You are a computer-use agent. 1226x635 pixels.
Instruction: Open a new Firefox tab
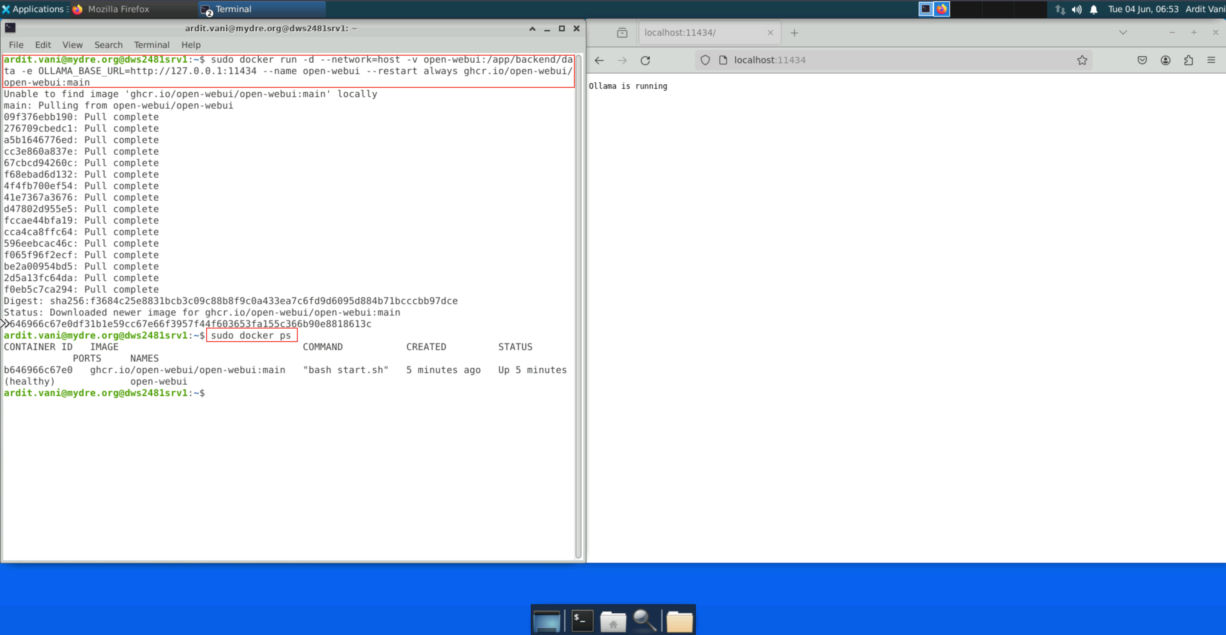click(x=794, y=33)
